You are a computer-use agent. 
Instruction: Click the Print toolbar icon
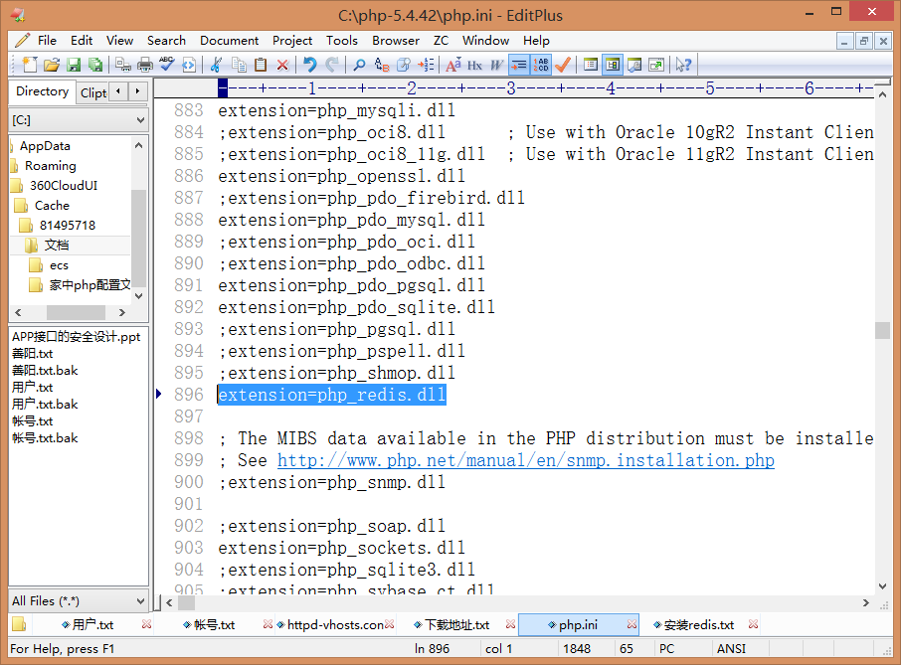click(x=144, y=65)
